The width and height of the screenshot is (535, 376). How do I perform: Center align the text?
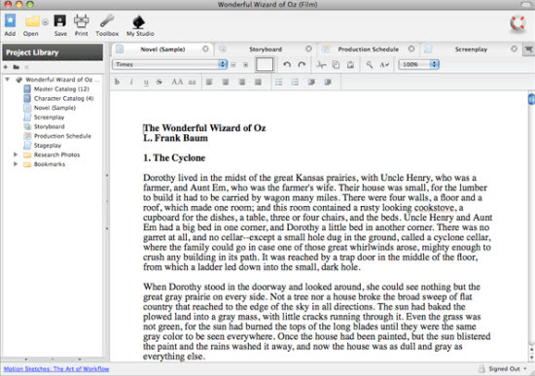pos(226,82)
